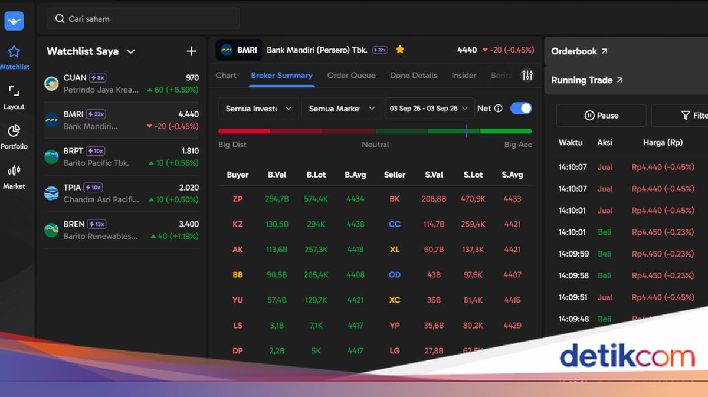Click the BMRI logo in watchlist
This screenshot has height=397, width=708.
click(51, 120)
